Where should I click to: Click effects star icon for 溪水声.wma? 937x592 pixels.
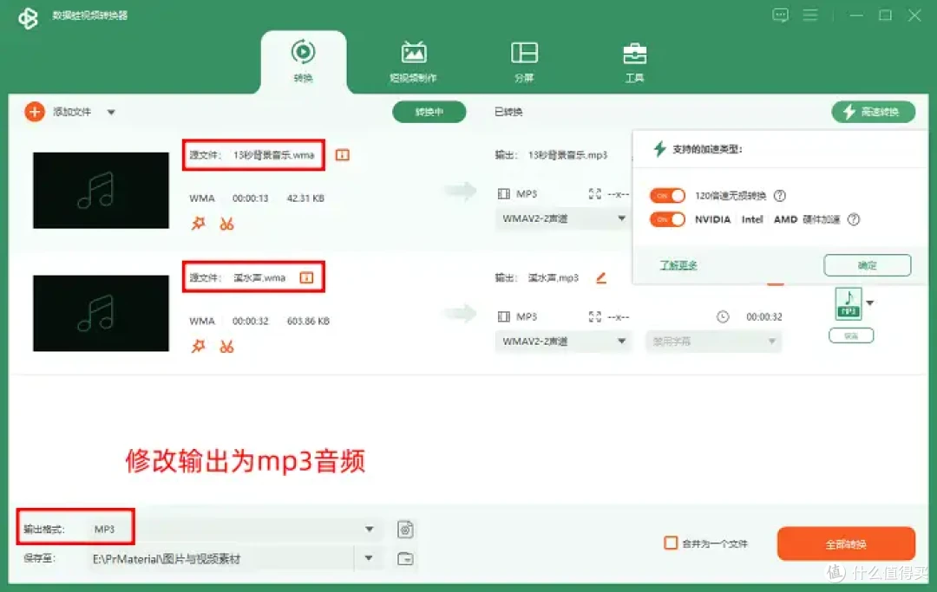tap(198, 346)
